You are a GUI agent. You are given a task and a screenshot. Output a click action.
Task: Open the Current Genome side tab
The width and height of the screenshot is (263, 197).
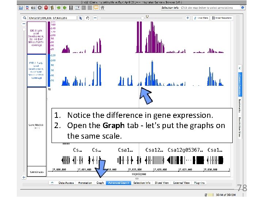coord(240,84)
